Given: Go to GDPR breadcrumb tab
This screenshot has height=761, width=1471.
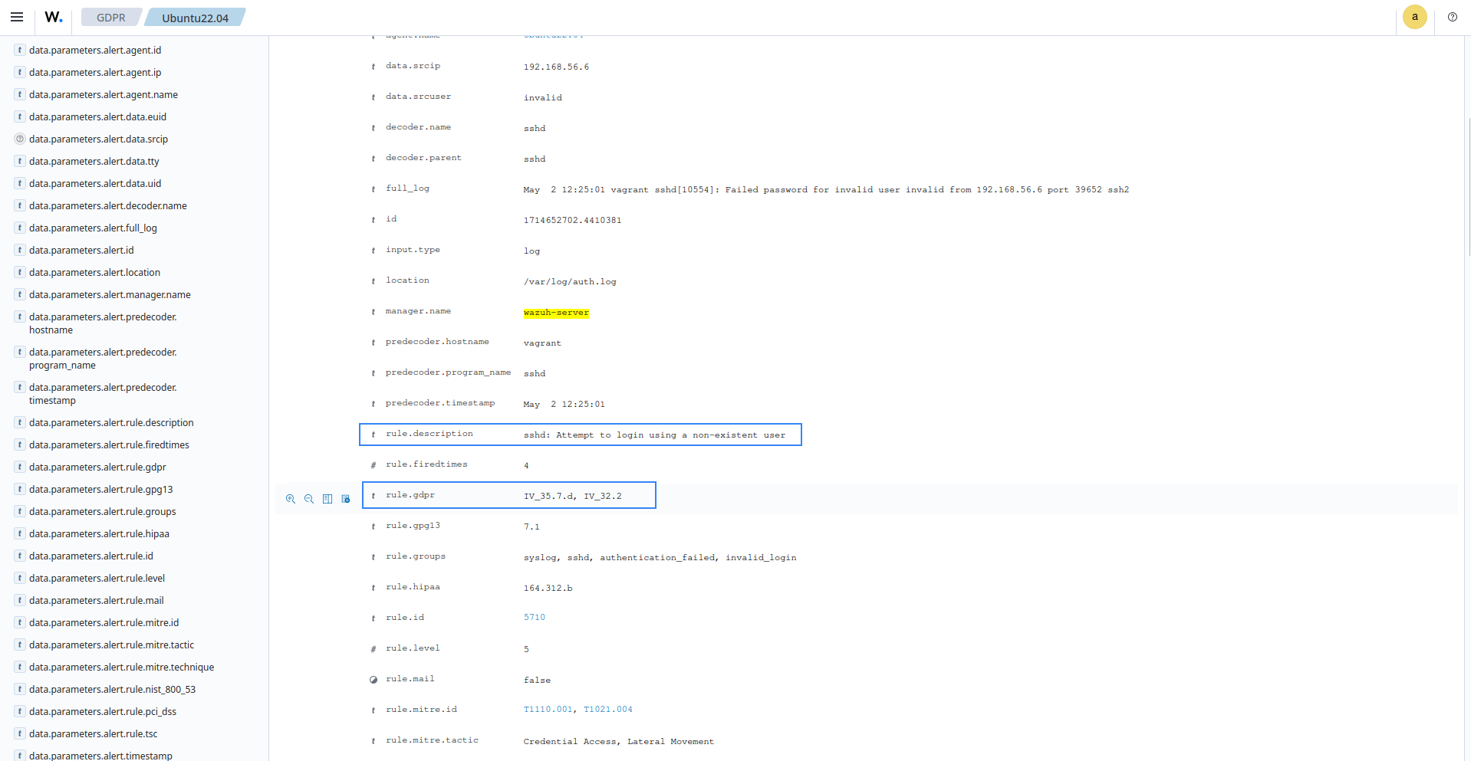Looking at the screenshot, I should (110, 18).
